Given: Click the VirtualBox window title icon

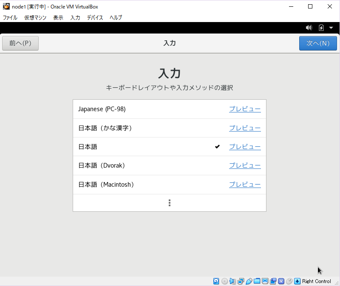Looking at the screenshot, I should (x=6, y=6).
